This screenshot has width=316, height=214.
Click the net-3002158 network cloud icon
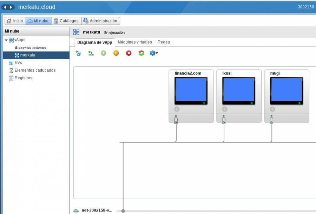pyautogui.click(x=76, y=210)
